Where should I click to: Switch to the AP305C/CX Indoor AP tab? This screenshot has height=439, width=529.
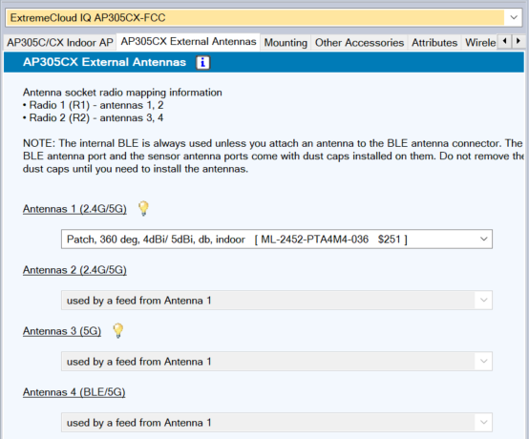60,43
